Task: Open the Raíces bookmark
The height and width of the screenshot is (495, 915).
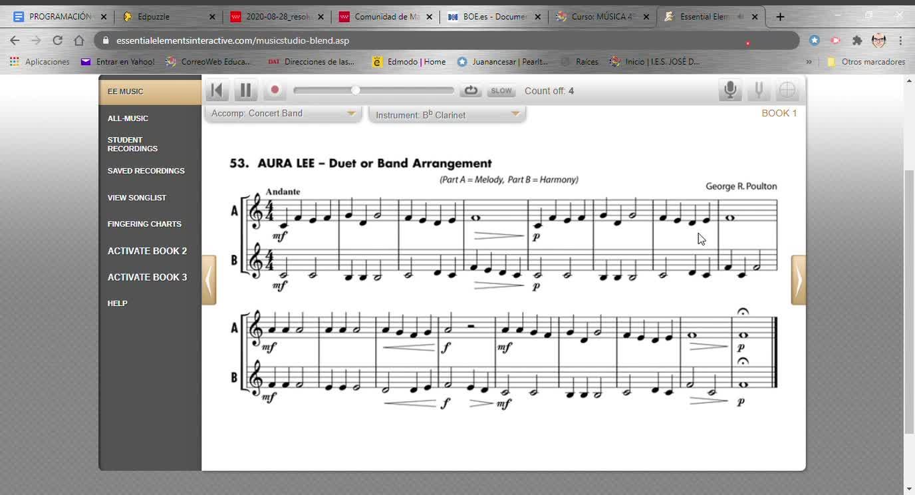Action: 579,62
